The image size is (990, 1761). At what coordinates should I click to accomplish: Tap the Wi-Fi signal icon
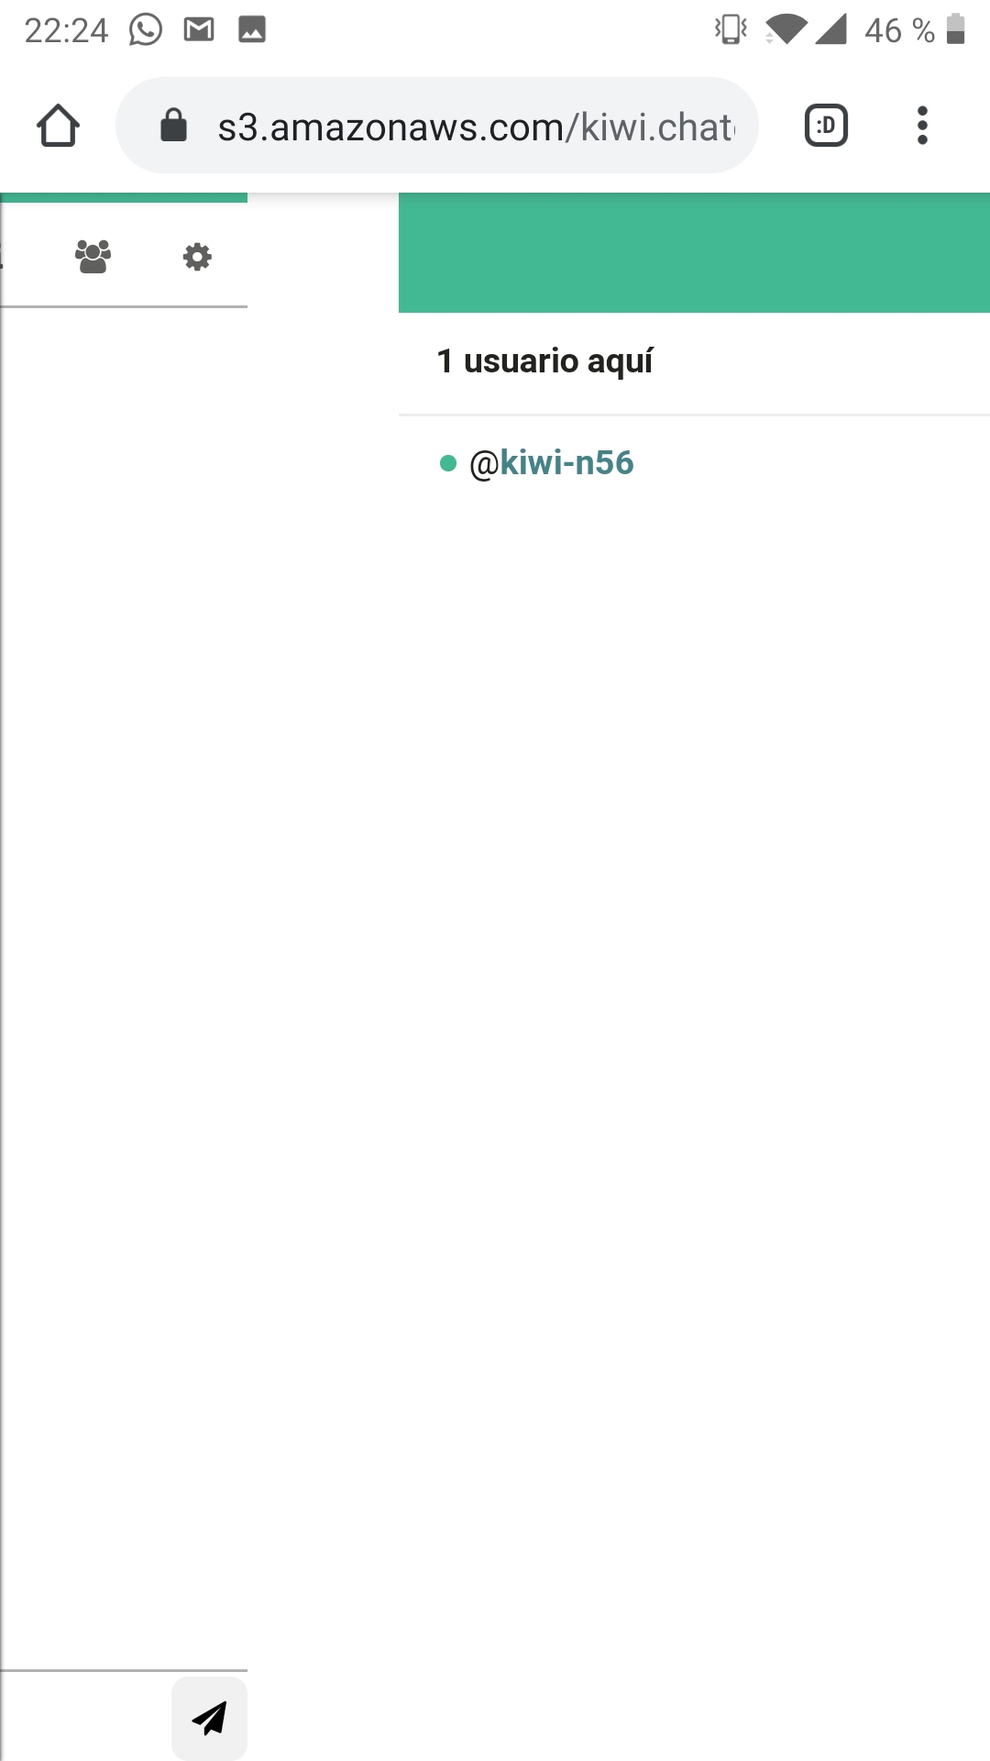click(786, 29)
